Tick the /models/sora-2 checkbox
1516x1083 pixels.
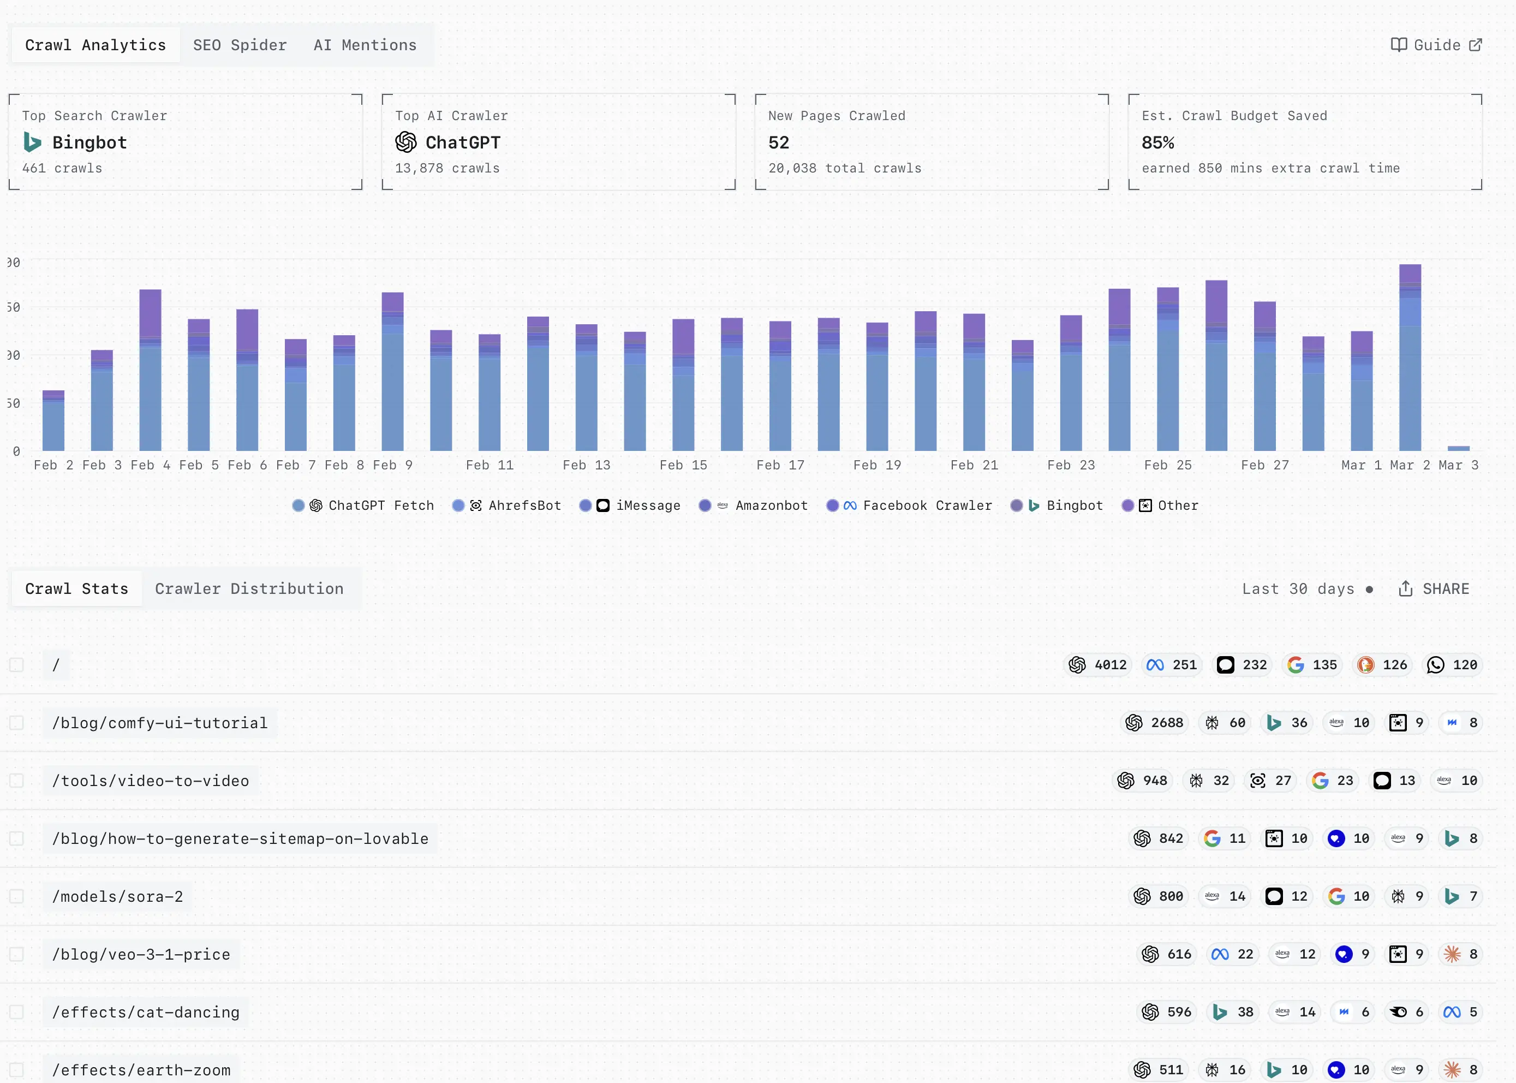(17, 896)
